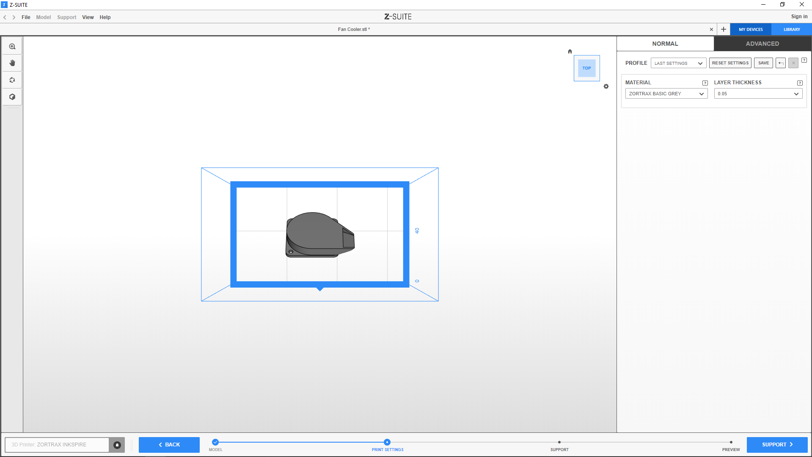Expand the Profile dropdown

[678, 63]
